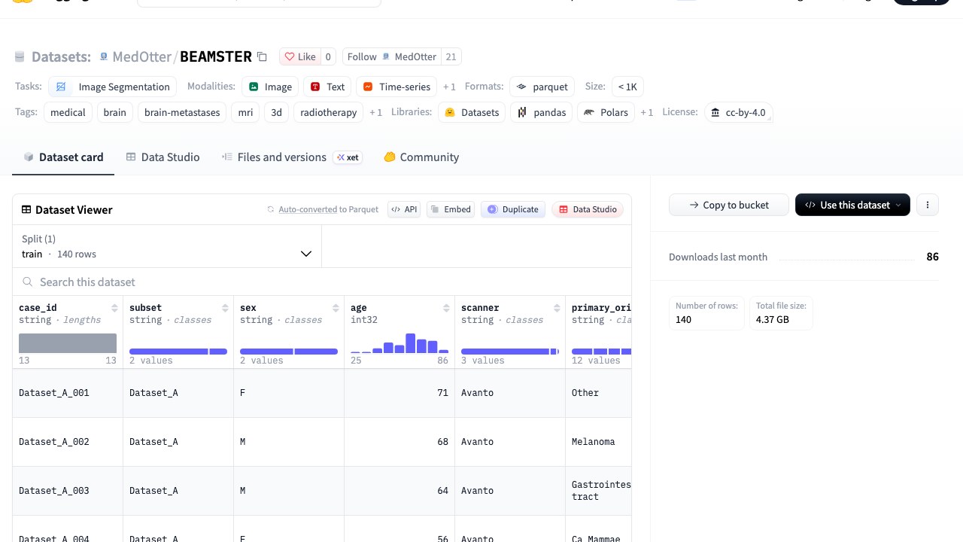
Task: Select the Image Segmentation task tag
Action: (113, 87)
